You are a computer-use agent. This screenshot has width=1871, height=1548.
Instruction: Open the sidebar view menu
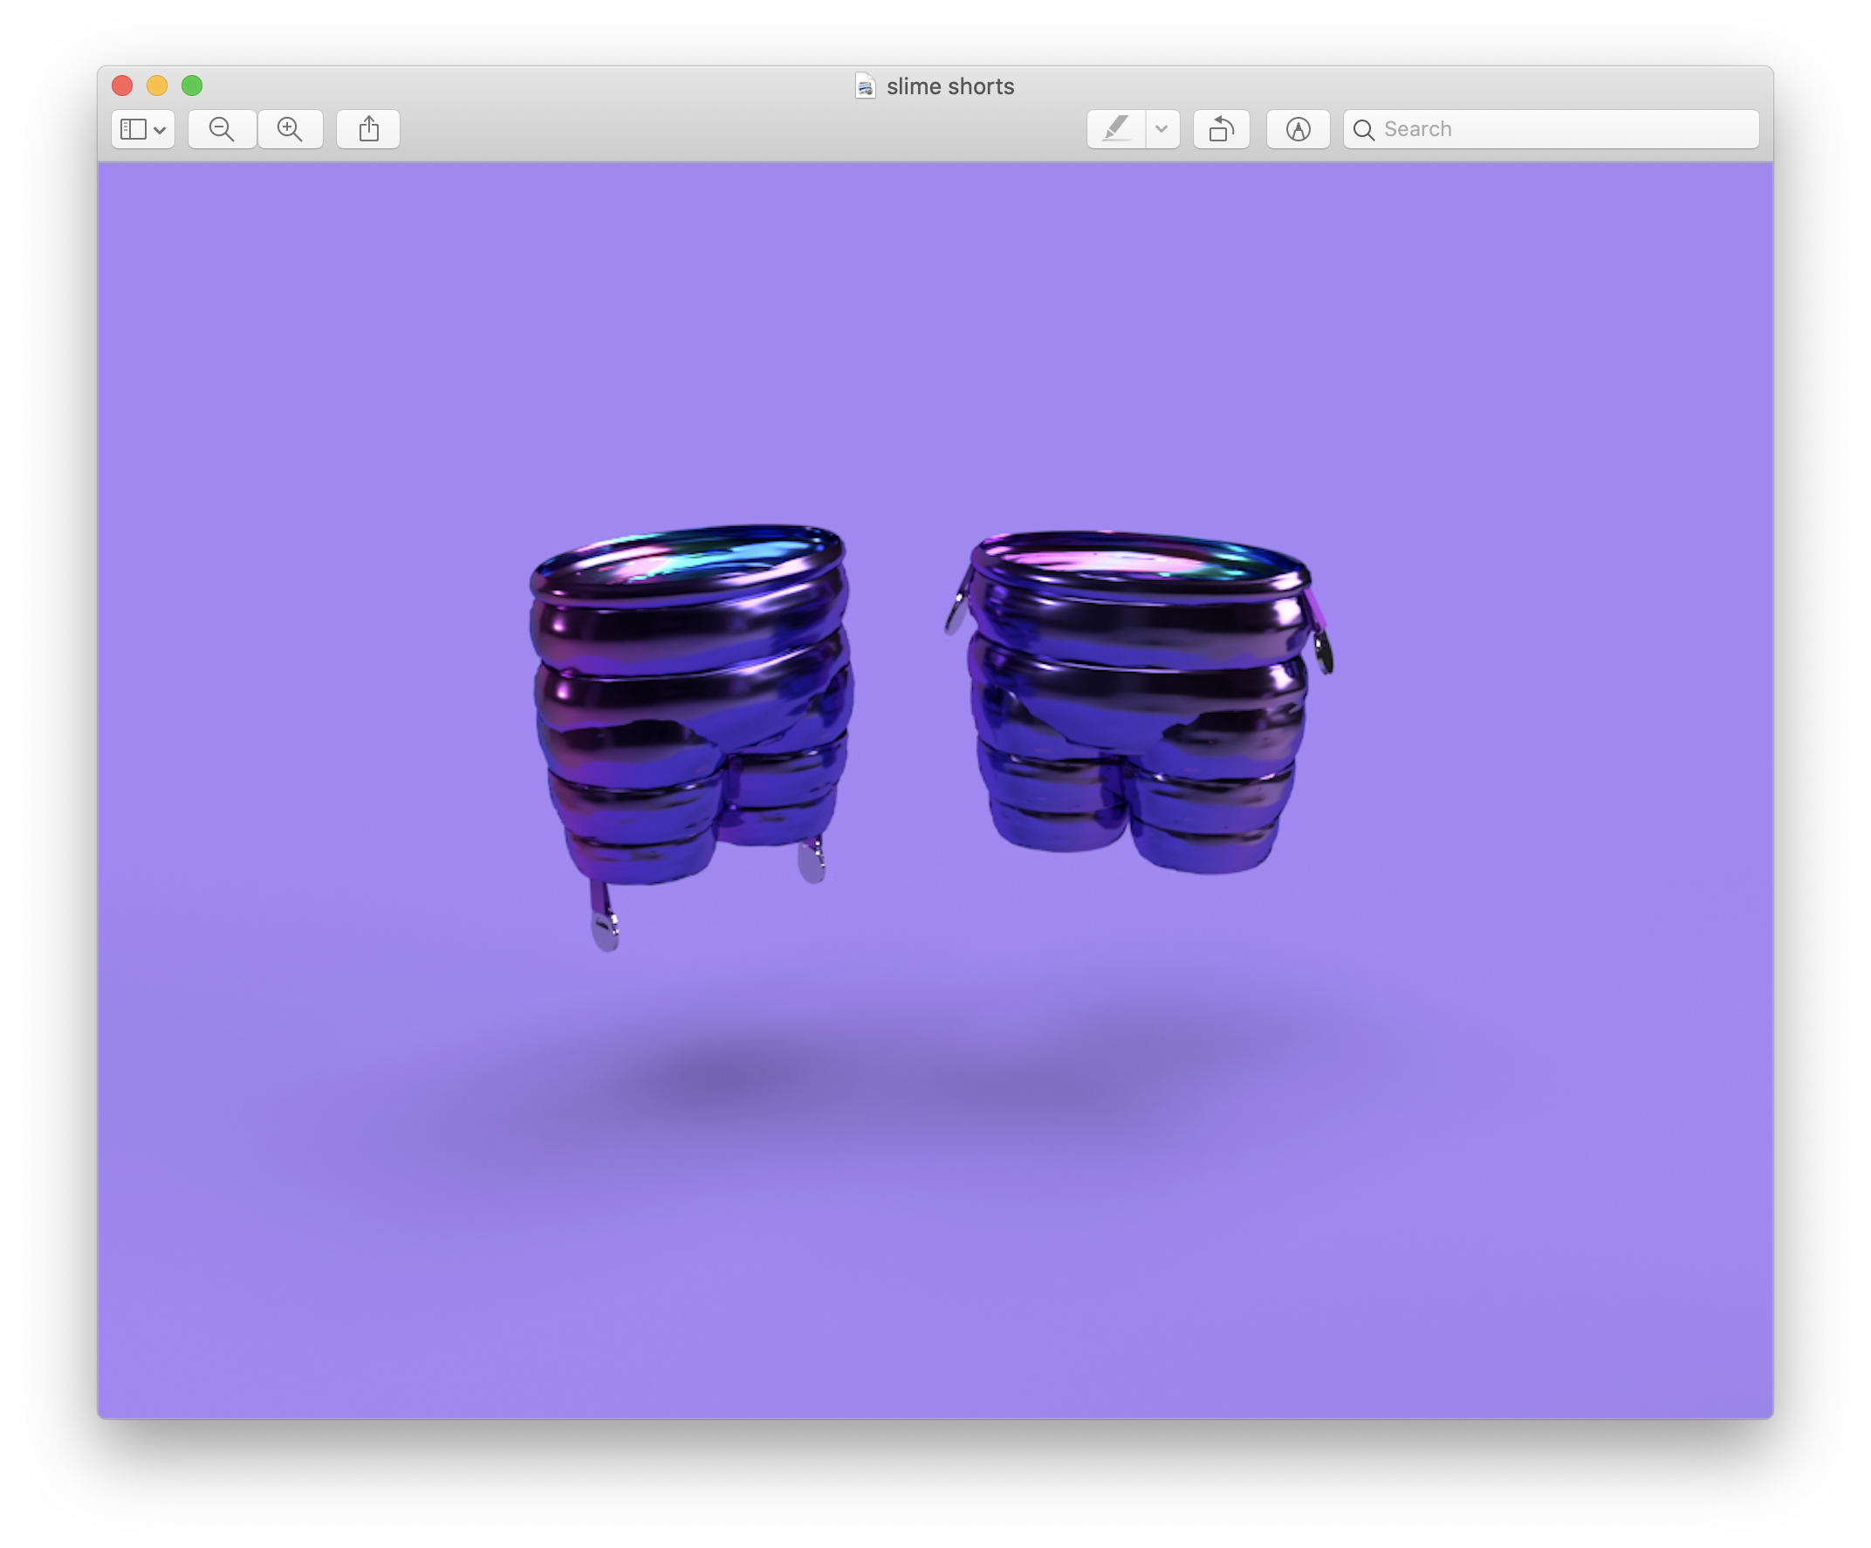click(x=142, y=129)
